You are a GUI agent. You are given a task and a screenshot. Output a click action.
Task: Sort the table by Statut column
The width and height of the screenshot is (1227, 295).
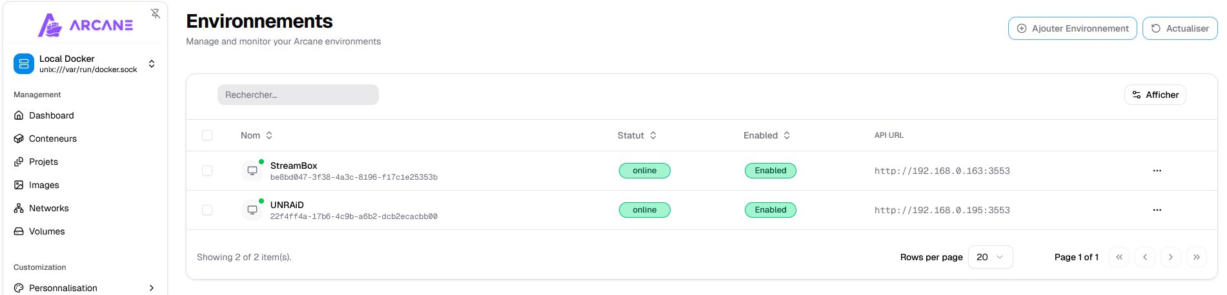tap(636, 135)
